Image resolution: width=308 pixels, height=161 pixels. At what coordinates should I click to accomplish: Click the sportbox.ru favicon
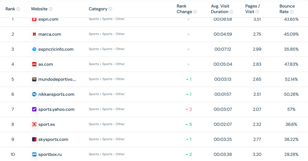point(34,154)
